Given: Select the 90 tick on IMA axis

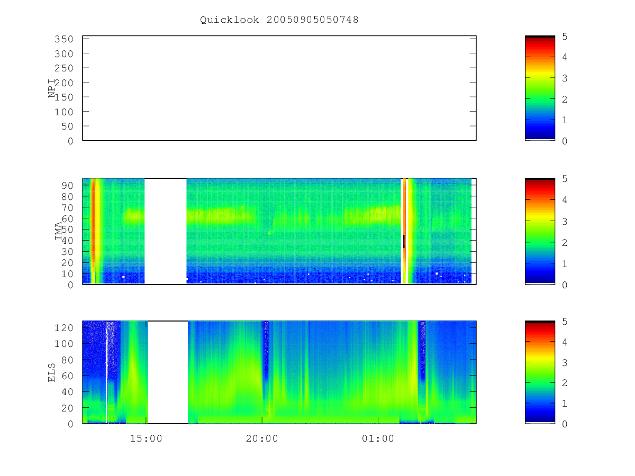Looking at the screenshot, I should [x=66, y=185].
